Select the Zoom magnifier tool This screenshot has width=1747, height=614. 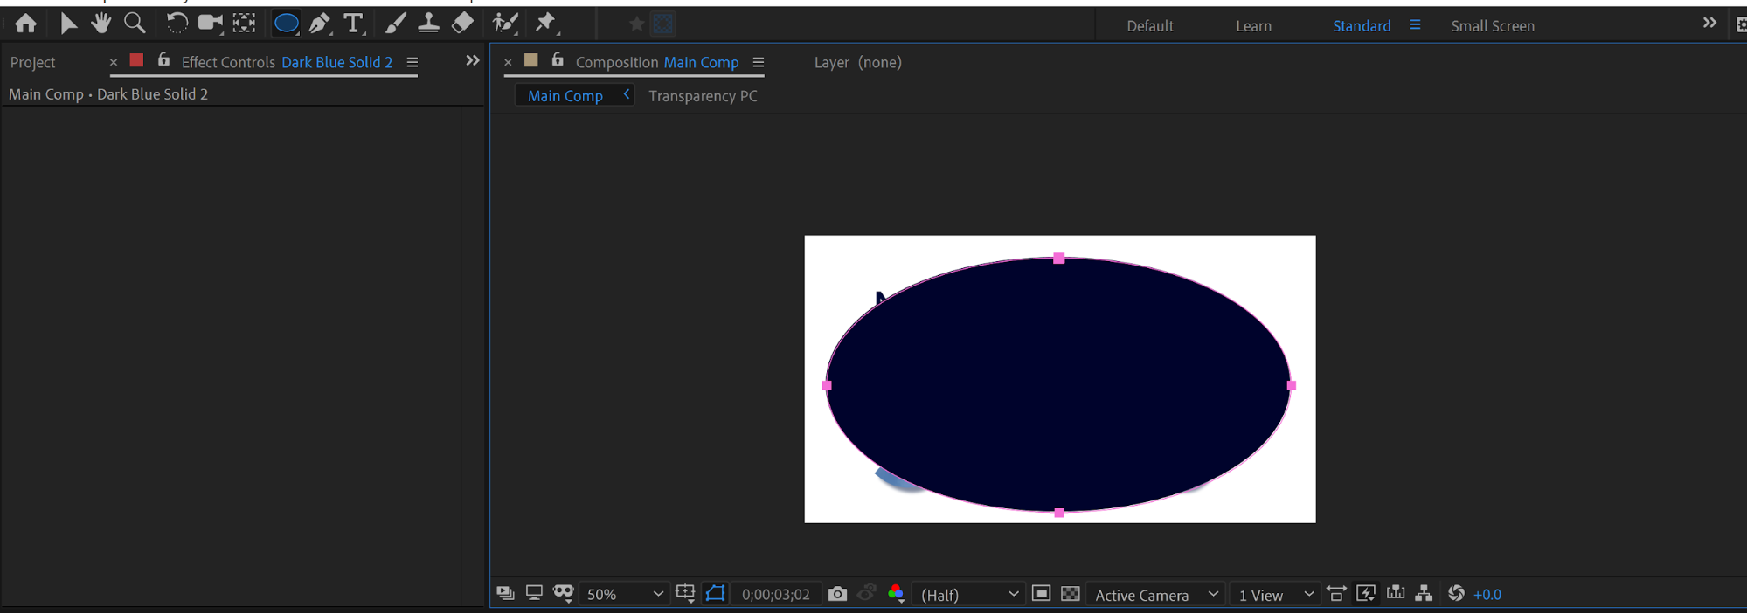coord(135,24)
